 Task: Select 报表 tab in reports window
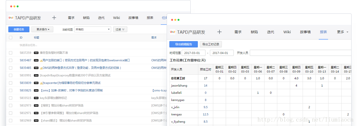click(323, 32)
